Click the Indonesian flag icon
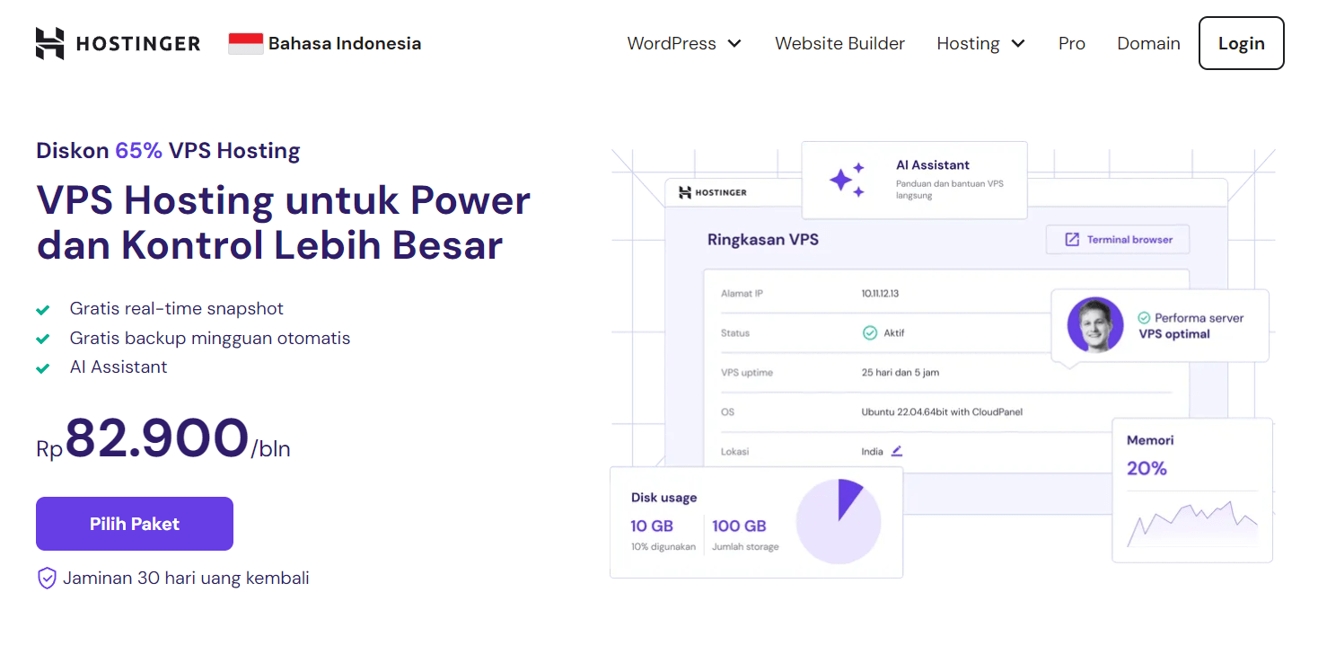 [x=246, y=43]
